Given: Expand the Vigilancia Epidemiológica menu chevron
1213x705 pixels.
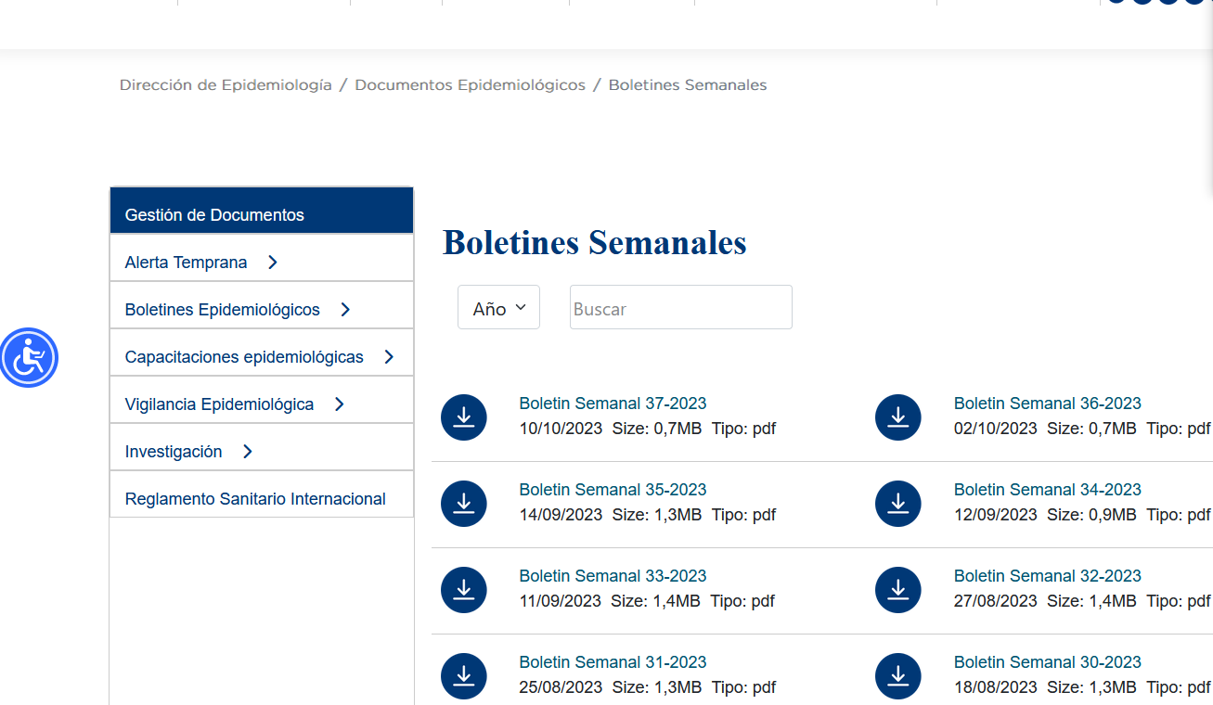Looking at the screenshot, I should point(339,404).
